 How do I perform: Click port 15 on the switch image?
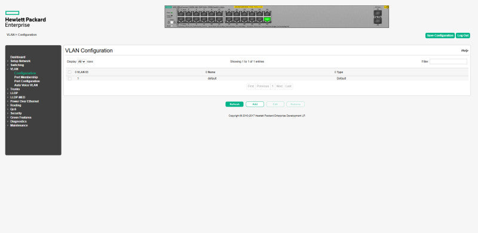pos(237,14)
